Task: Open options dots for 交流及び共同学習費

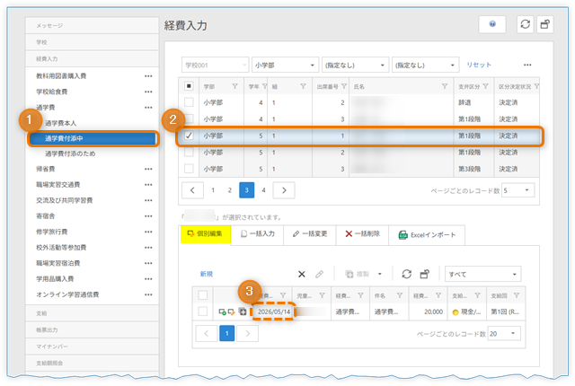Action: (x=148, y=201)
